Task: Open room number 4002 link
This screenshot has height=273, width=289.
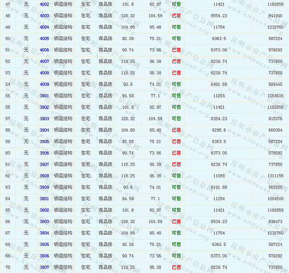Action: coord(44,4)
